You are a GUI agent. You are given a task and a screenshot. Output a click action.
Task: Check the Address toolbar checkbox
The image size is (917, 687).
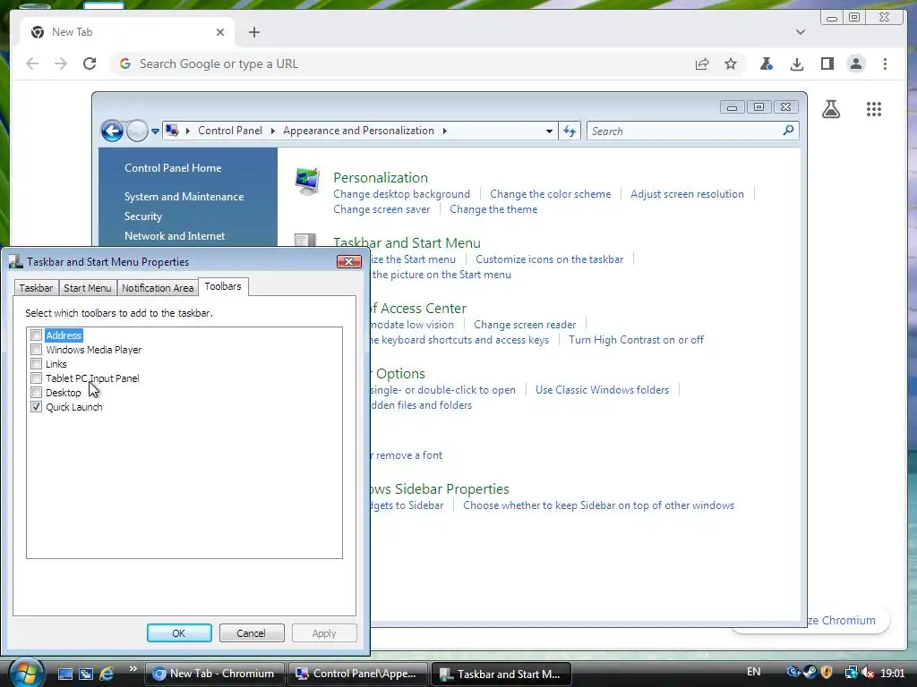click(x=36, y=335)
